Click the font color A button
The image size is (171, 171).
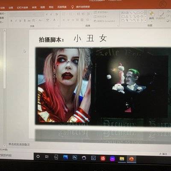pyautogui.click(x=54, y=20)
